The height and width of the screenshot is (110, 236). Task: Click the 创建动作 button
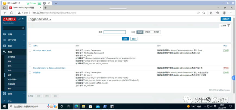click(226, 19)
